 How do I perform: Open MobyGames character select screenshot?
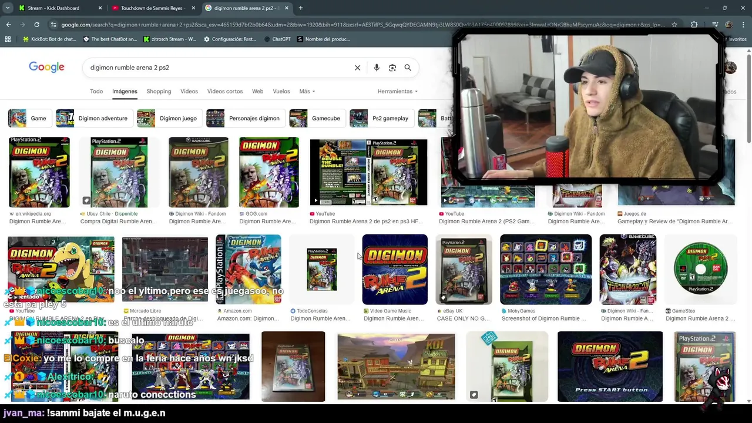click(x=546, y=269)
